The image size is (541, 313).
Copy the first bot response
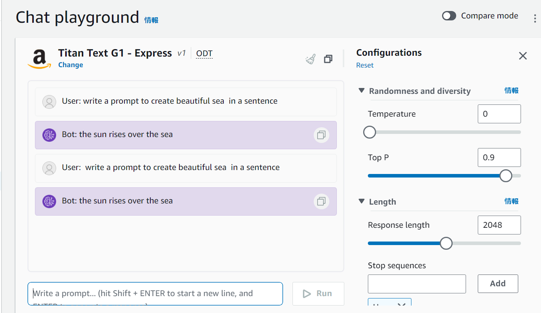(321, 135)
